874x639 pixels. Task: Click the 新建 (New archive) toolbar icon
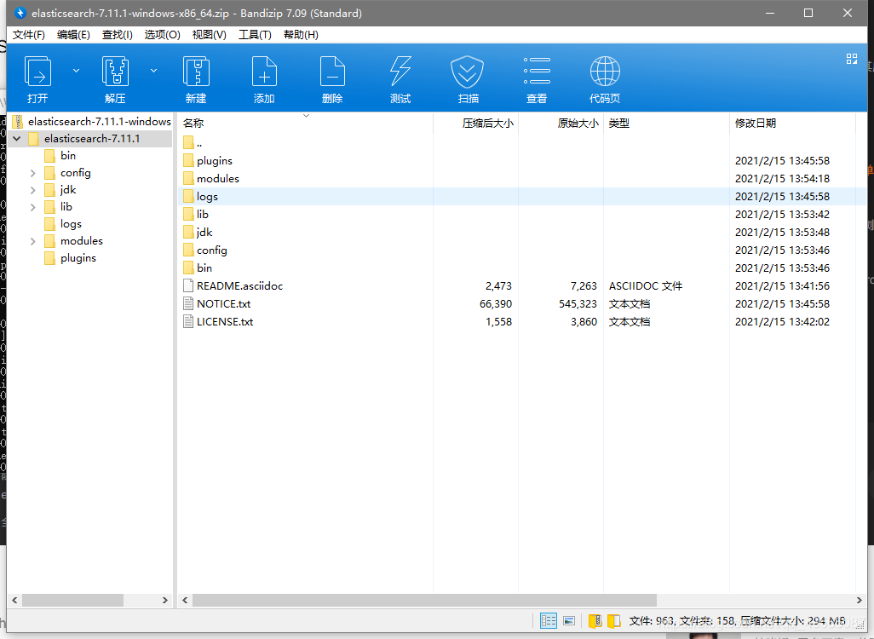(x=196, y=72)
